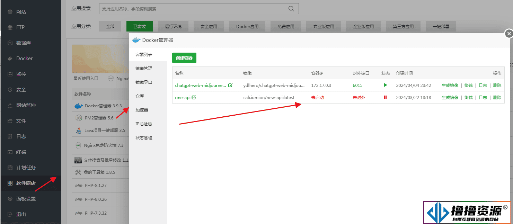The height and width of the screenshot is (224, 513).
Task: Select the 已安装 category button
Action: pyautogui.click(x=140, y=26)
